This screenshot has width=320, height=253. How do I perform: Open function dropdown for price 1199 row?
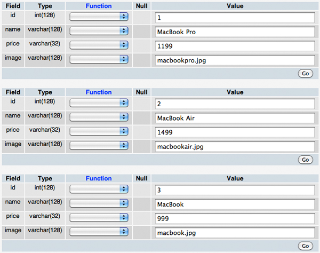pos(99,45)
